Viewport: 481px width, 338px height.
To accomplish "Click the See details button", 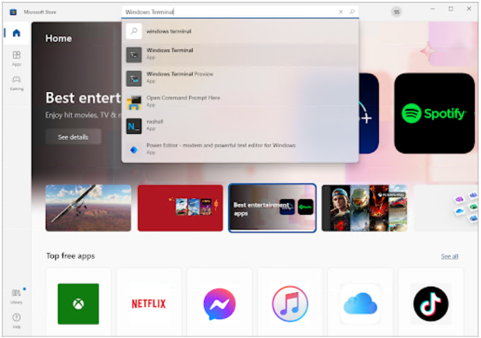I will point(73,137).
